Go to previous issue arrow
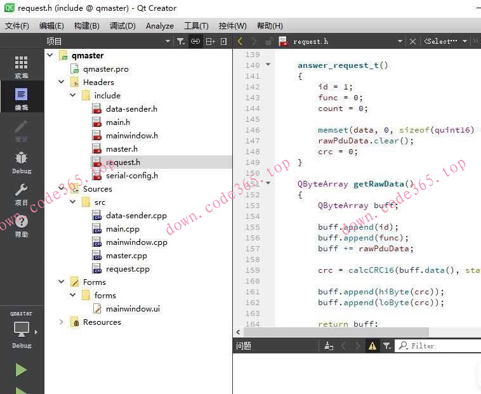This screenshot has width=481, height=394. click(343, 346)
